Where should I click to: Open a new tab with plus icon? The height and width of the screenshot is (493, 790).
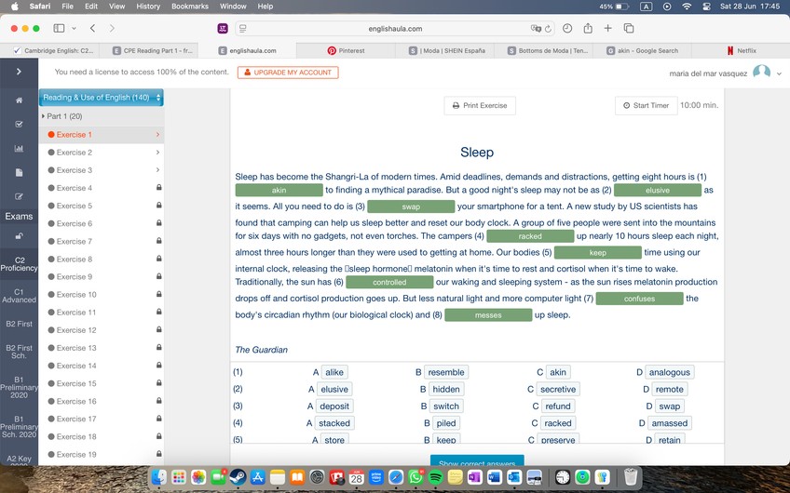[x=607, y=28]
